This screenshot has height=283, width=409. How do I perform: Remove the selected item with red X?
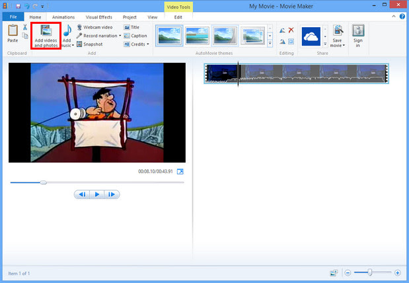(x=291, y=30)
